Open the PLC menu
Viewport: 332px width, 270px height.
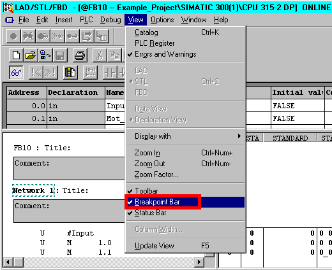86,20
